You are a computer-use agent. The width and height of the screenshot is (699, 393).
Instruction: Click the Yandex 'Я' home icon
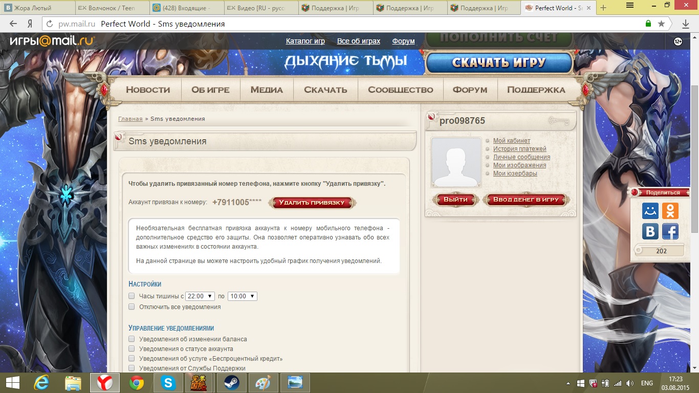click(30, 24)
